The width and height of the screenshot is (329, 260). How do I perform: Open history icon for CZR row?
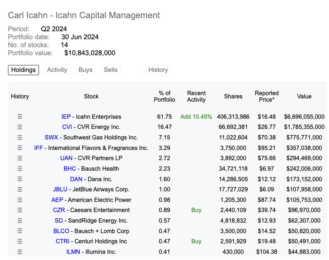(x=20, y=210)
